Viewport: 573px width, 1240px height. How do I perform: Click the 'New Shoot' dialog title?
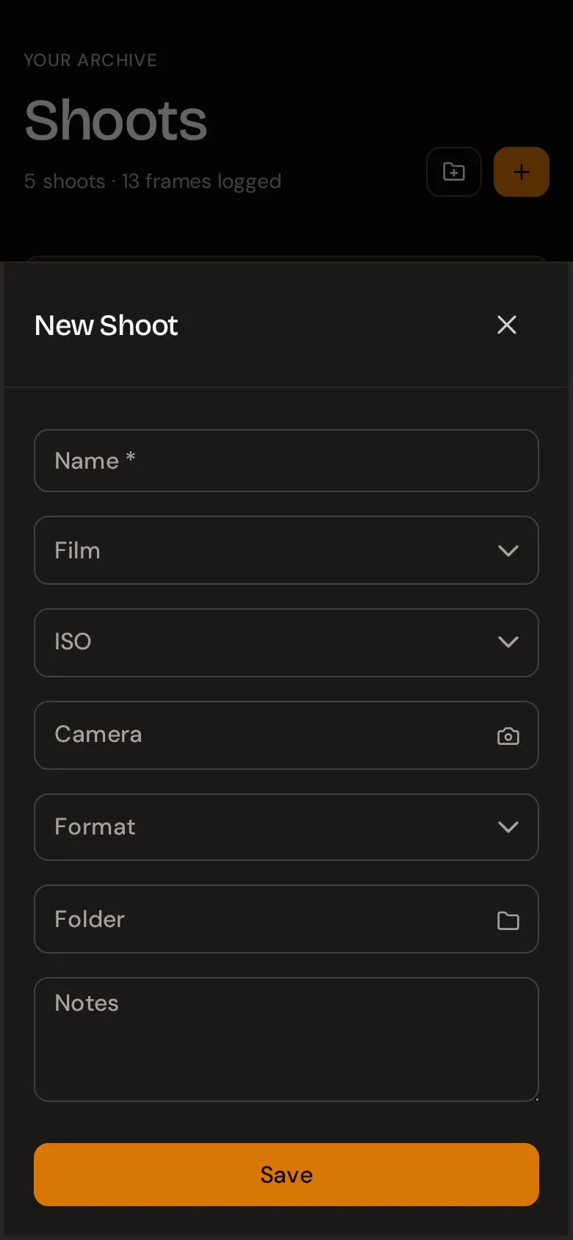(107, 325)
